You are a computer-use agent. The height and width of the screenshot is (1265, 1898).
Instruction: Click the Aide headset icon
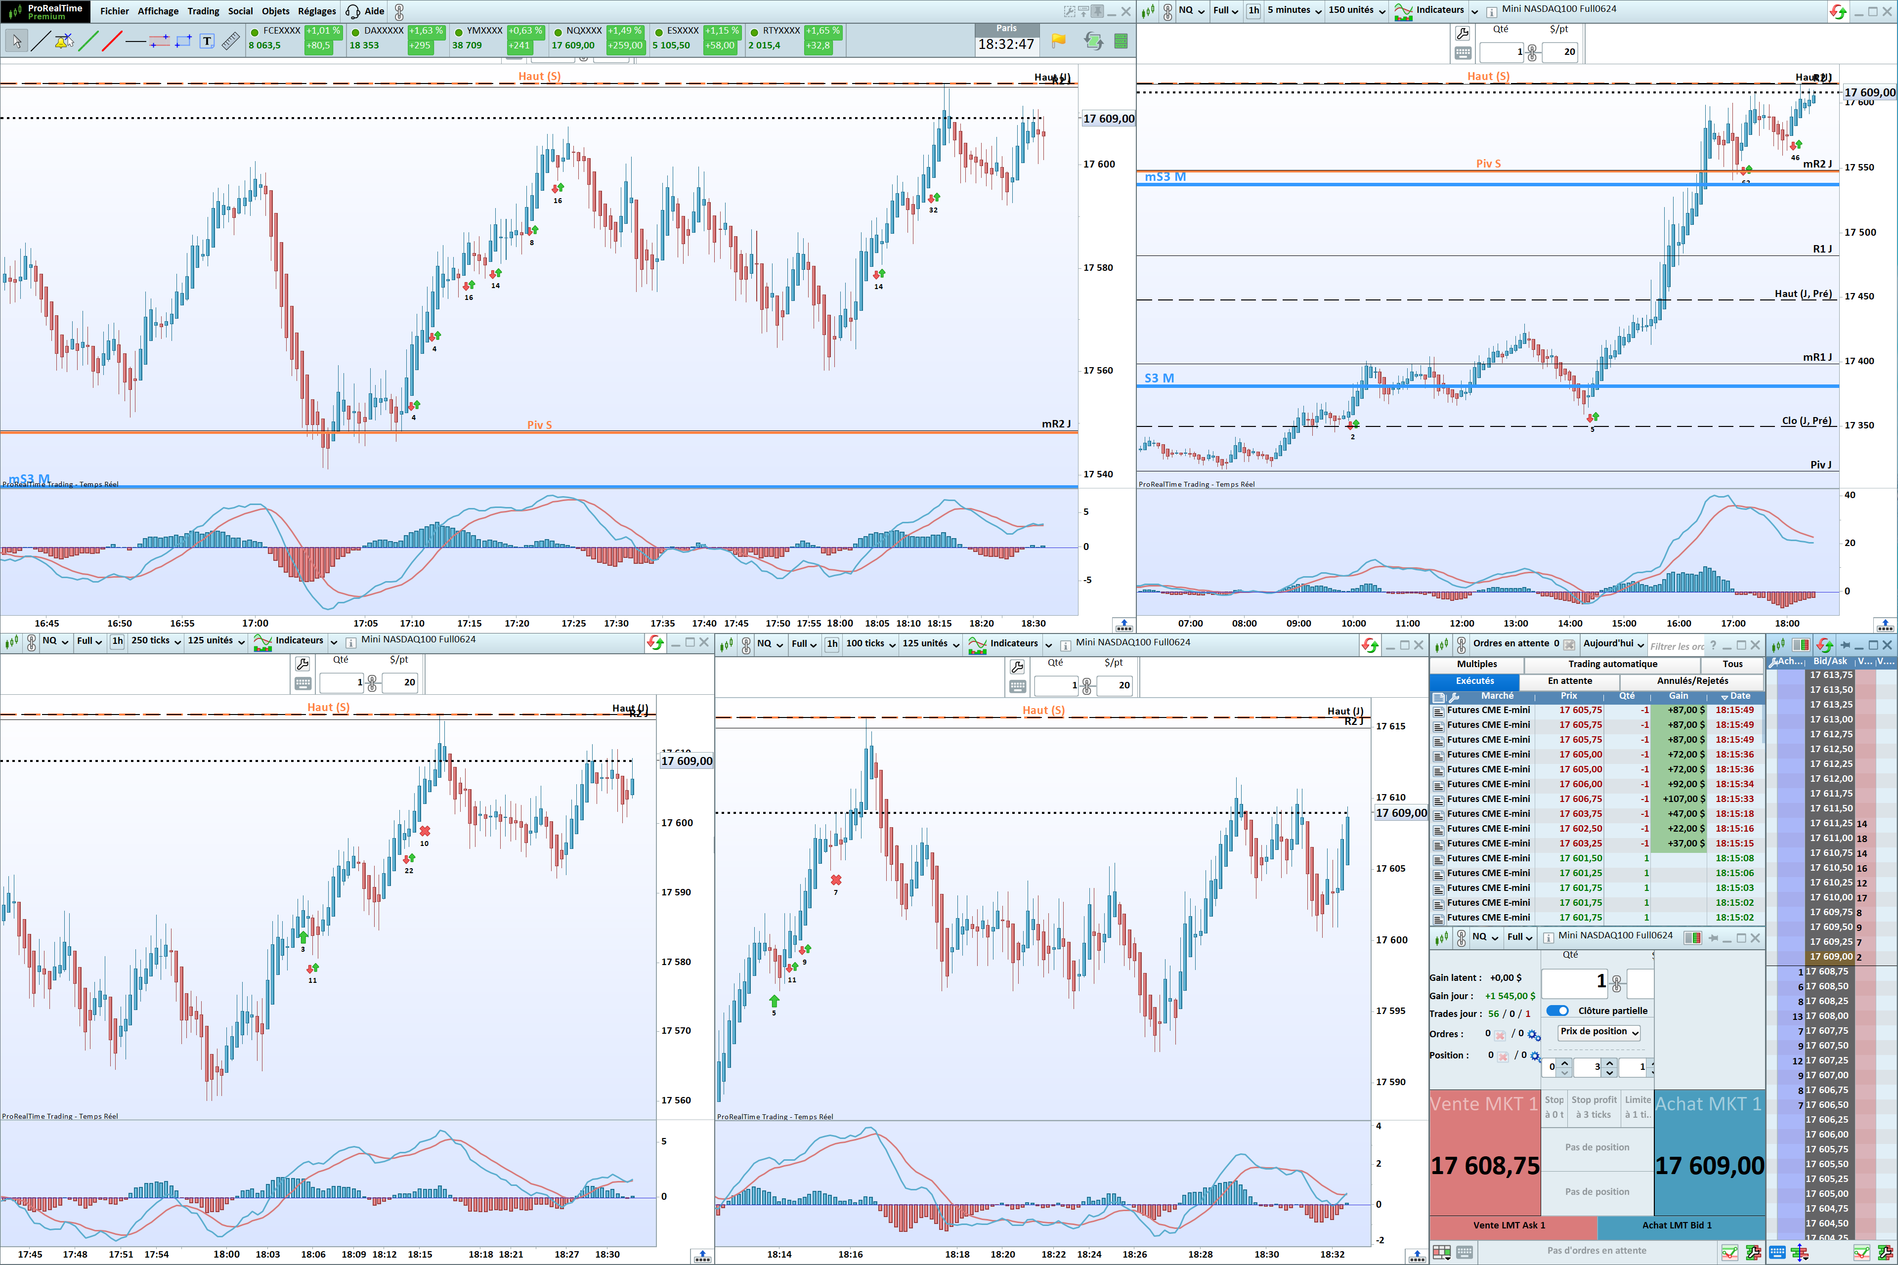tap(352, 11)
